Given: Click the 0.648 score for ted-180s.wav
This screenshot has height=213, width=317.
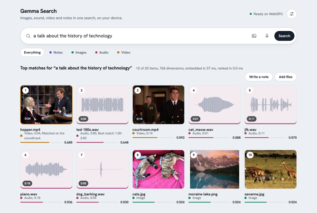Looking at the screenshot, I should point(124,143).
